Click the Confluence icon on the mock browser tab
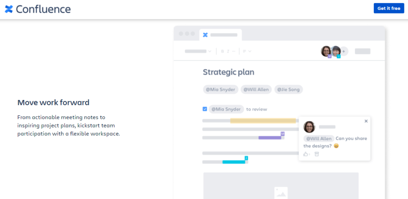 205,35
